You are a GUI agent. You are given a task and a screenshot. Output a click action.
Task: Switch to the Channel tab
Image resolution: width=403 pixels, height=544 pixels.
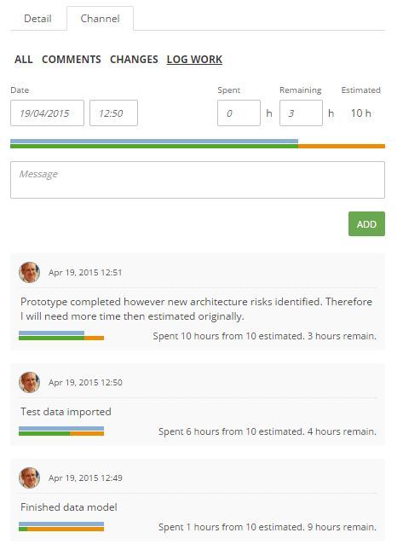(100, 19)
